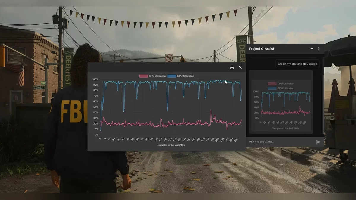Viewport: 356px width, 200px height.
Task: Click the blue GPU Utilization swatch in large graph
Action: (172, 76)
